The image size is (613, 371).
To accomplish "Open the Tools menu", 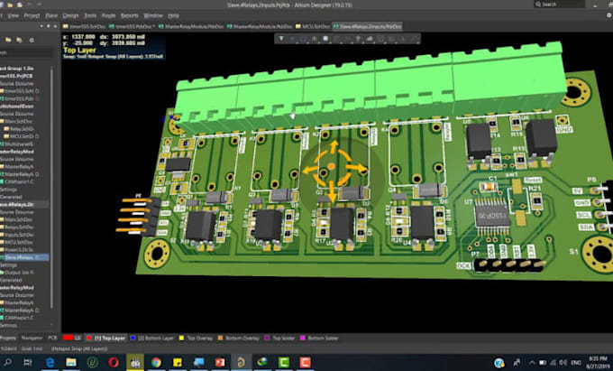I will pos(90,15).
